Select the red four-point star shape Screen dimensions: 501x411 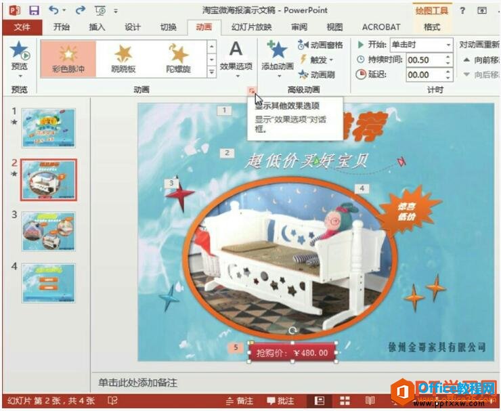pyautogui.click(x=180, y=194)
